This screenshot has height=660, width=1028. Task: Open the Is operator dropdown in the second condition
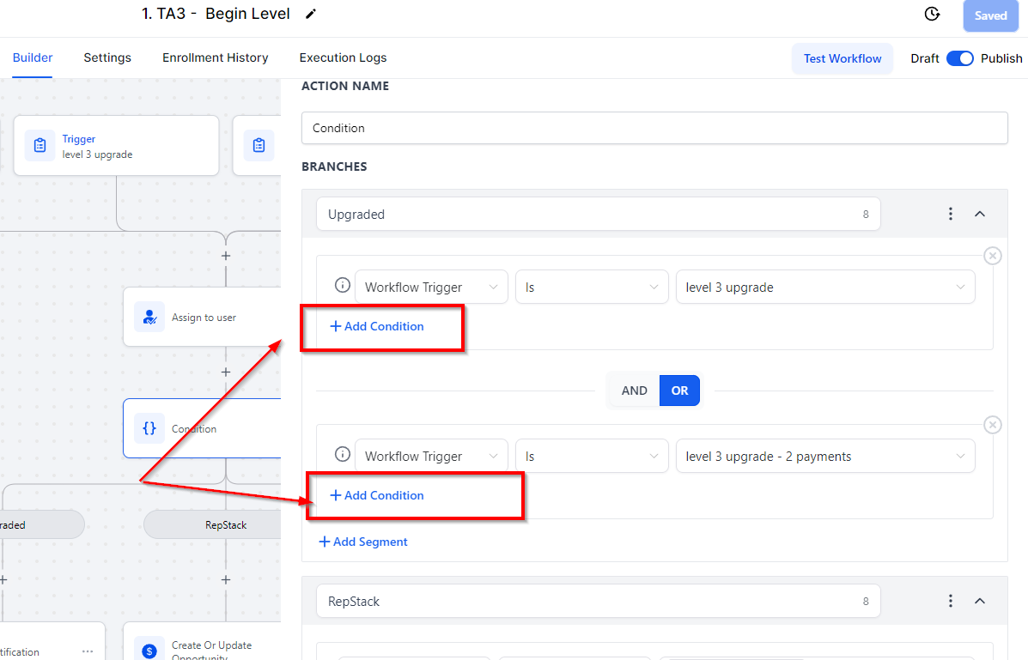(x=592, y=457)
